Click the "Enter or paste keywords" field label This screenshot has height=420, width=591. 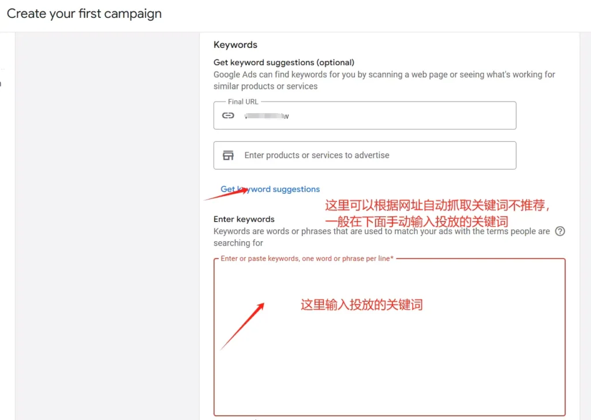pyautogui.click(x=307, y=258)
